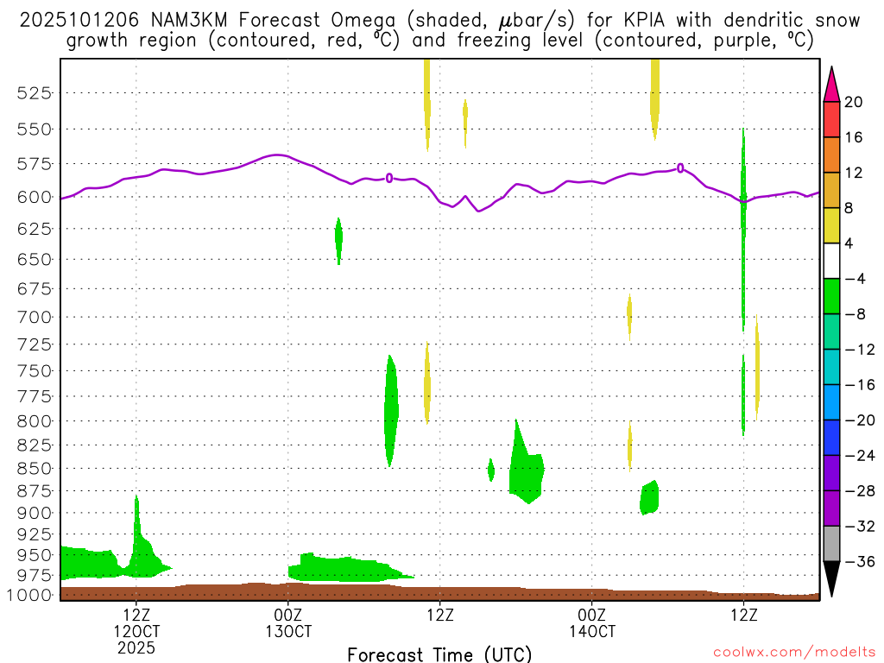Click the brown terrain band at chart bottom
This screenshot has width=884, height=663.
tap(439, 592)
